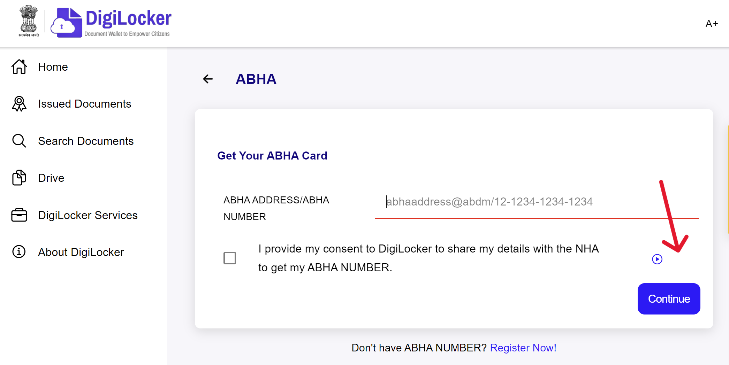The image size is (729, 365).
Task: Open the Register Now link
Action: 523,348
